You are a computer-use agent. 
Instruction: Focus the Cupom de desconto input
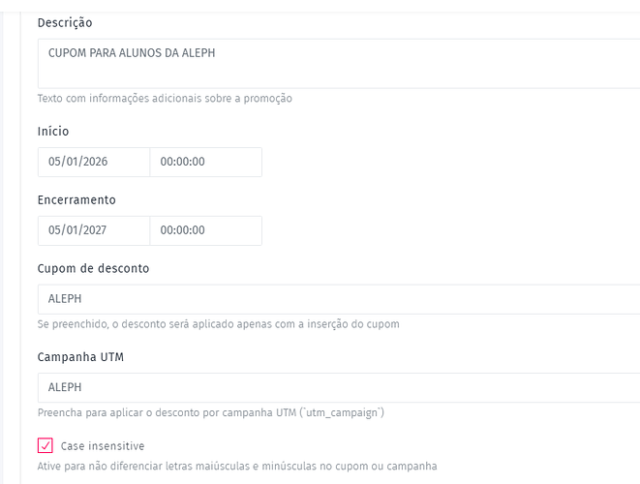(x=339, y=299)
